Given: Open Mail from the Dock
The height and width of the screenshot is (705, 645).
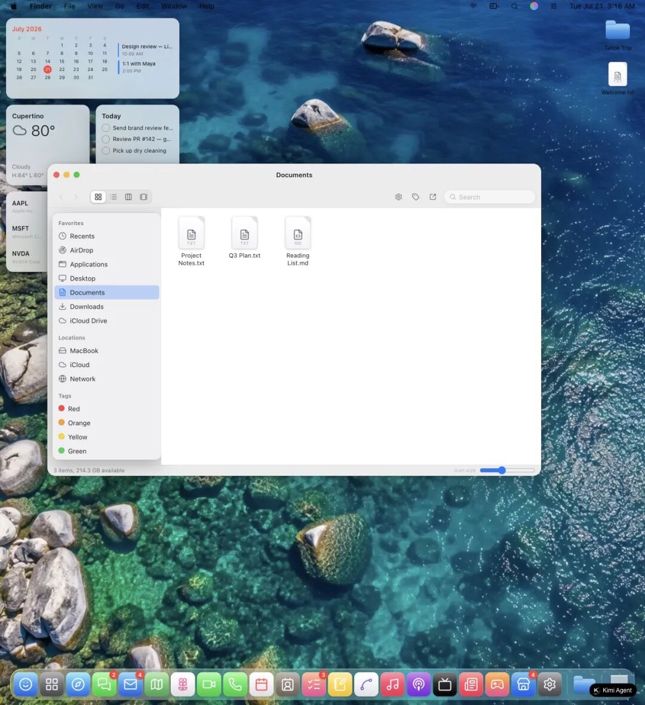Looking at the screenshot, I should pyautogui.click(x=130, y=684).
